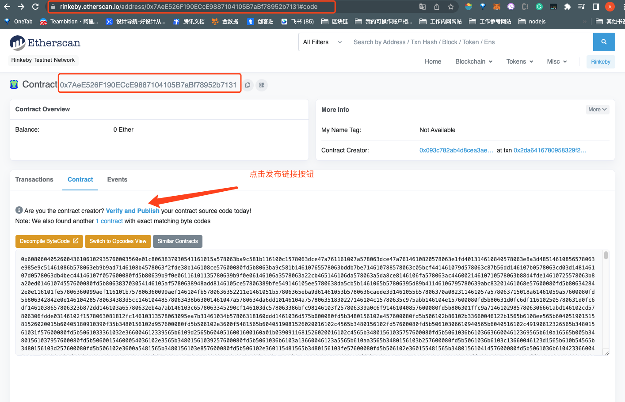
Task: Click the Etherscan logo
Action: pos(45,42)
